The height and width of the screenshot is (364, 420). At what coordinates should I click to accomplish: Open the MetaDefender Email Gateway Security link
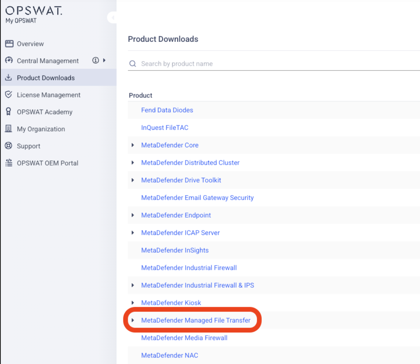(x=197, y=198)
